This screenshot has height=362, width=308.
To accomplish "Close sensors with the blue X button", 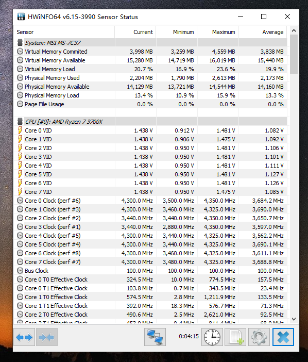I will point(283,337).
